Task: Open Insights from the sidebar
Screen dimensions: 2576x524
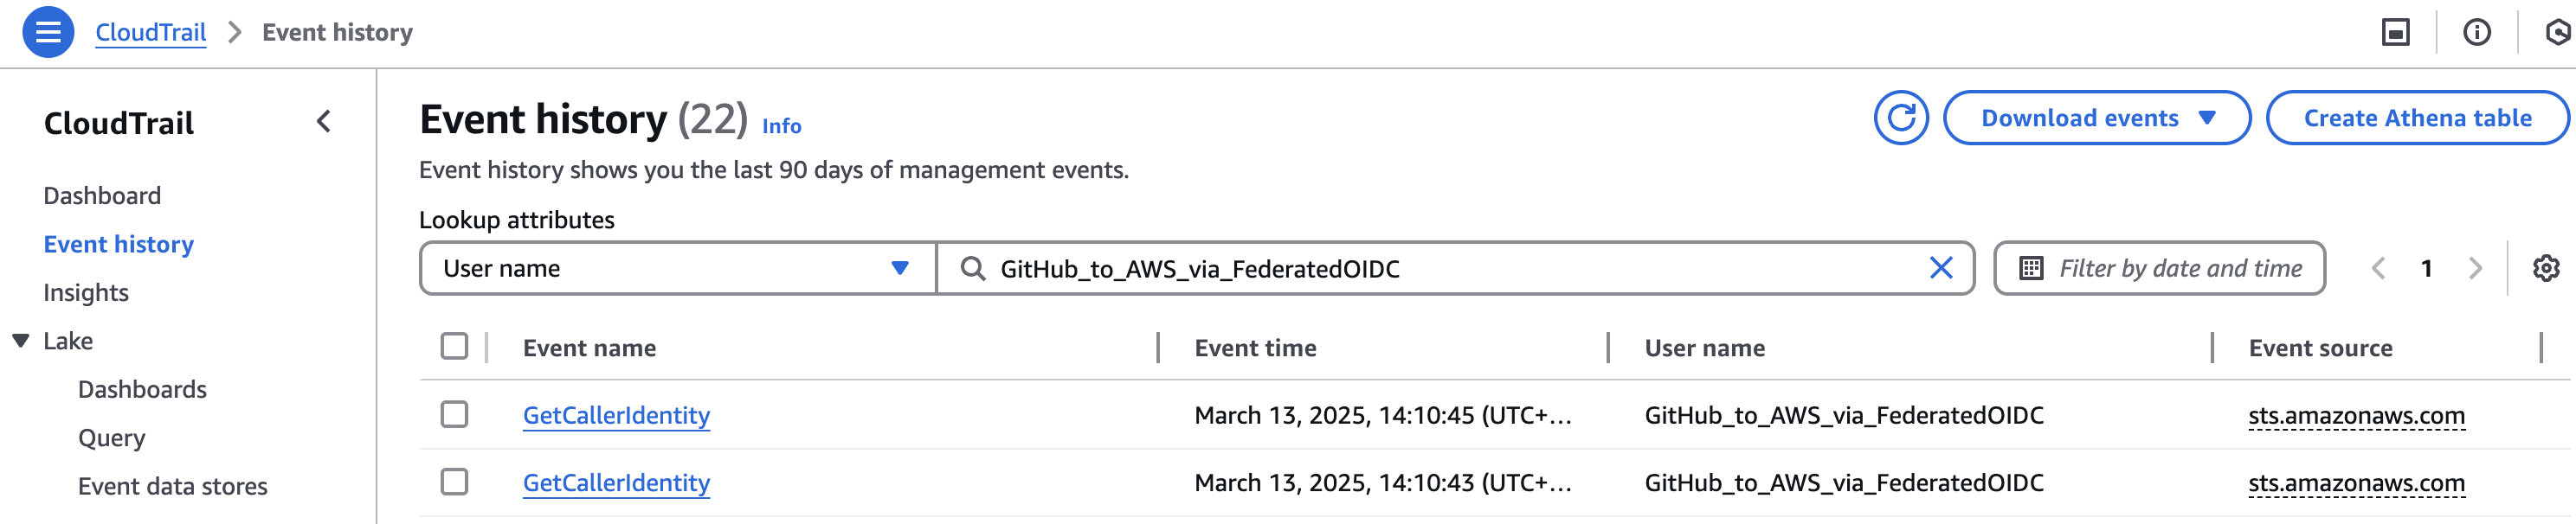Action: [86, 292]
